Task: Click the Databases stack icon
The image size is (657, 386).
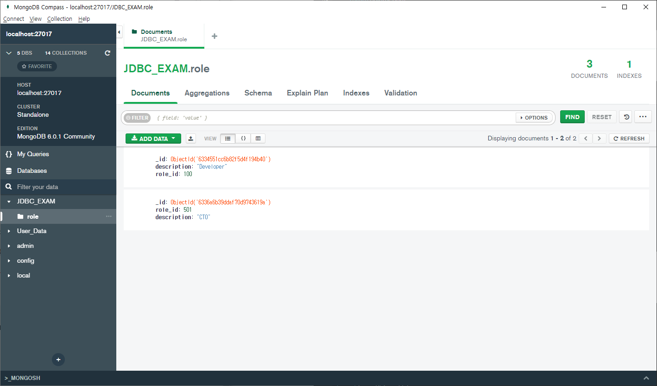Action: (8, 171)
